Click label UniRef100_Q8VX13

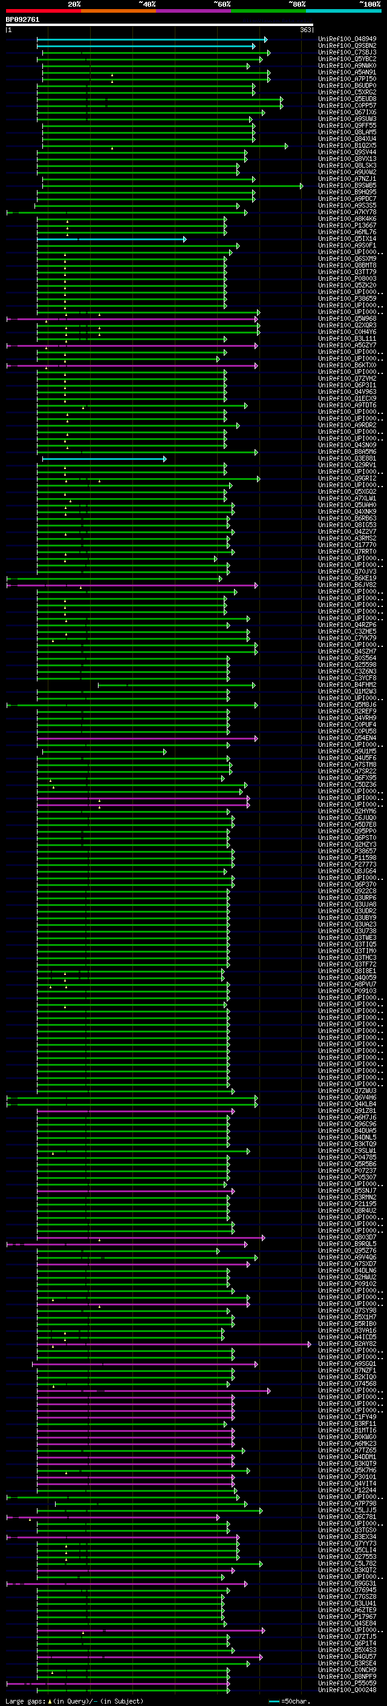coord(347,159)
